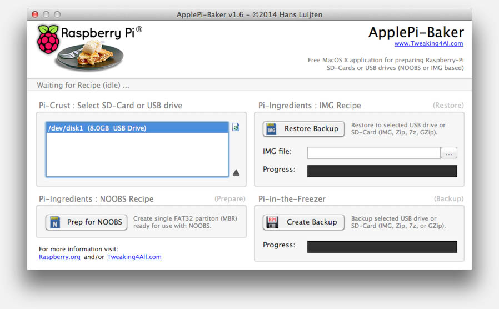Click the Waiting for Recipe status text
The width and height of the screenshot is (499, 309).
coord(83,85)
